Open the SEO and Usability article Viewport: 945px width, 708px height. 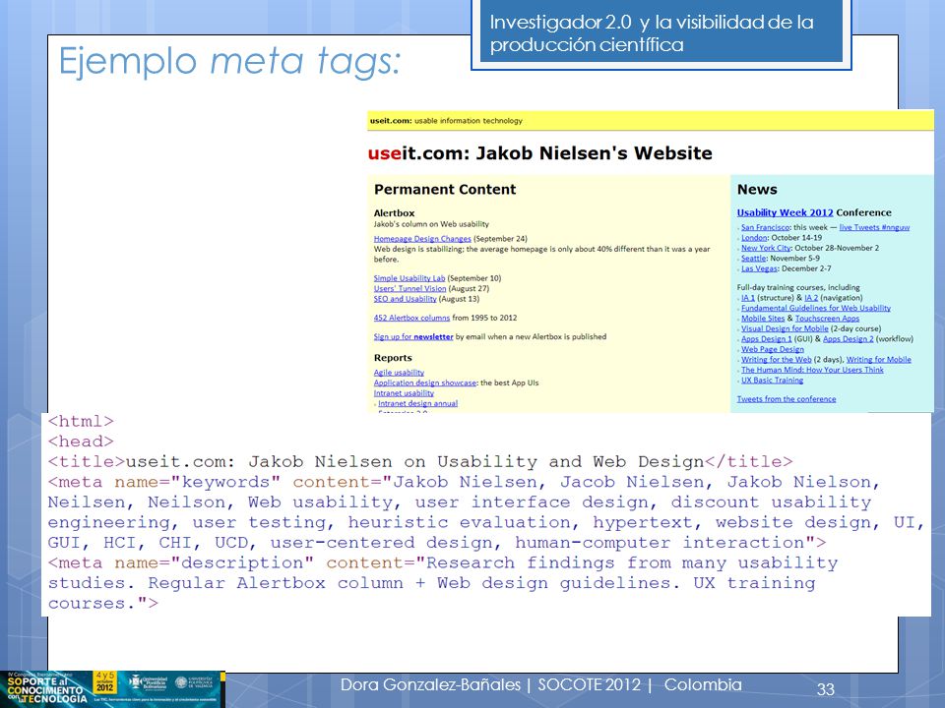pos(405,299)
